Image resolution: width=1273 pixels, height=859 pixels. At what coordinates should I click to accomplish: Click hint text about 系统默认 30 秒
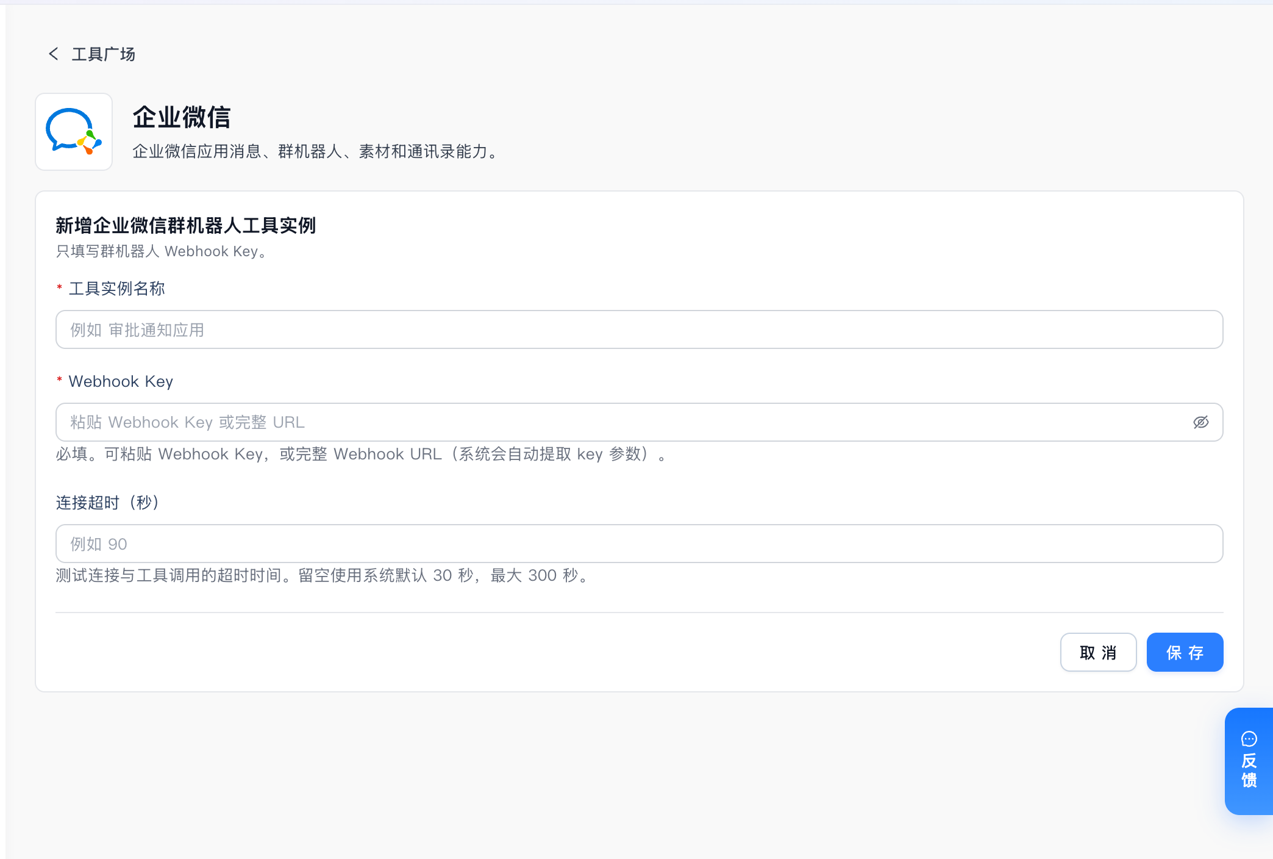pyautogui.click(x=323, y=575)
